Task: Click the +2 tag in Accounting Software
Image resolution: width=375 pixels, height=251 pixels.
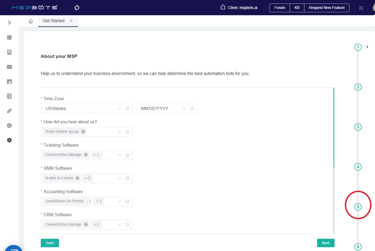Action: click(99, 201)
